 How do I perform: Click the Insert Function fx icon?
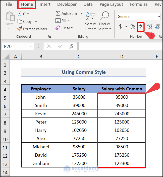coord(72,46)
